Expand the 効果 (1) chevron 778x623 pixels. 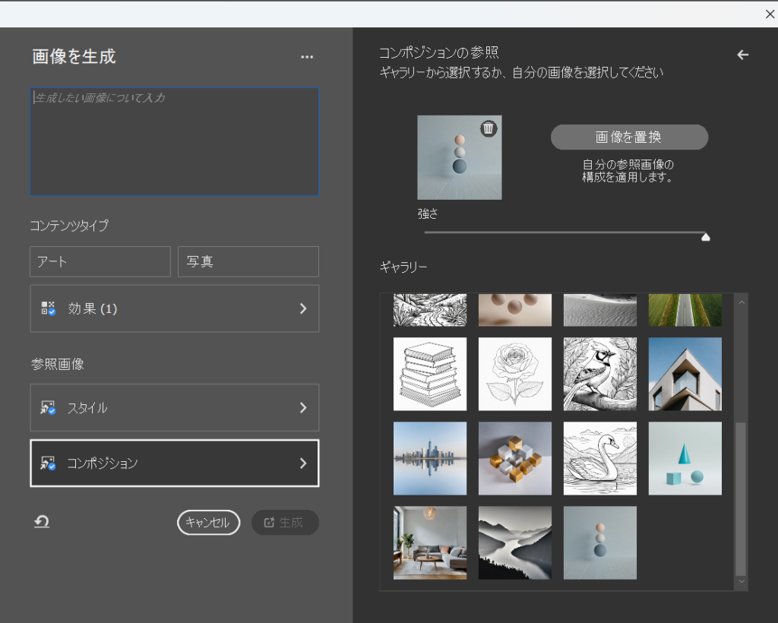(x=302, y=308)
